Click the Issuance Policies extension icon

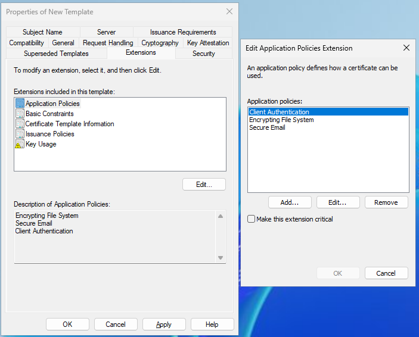tap(20, 134)
